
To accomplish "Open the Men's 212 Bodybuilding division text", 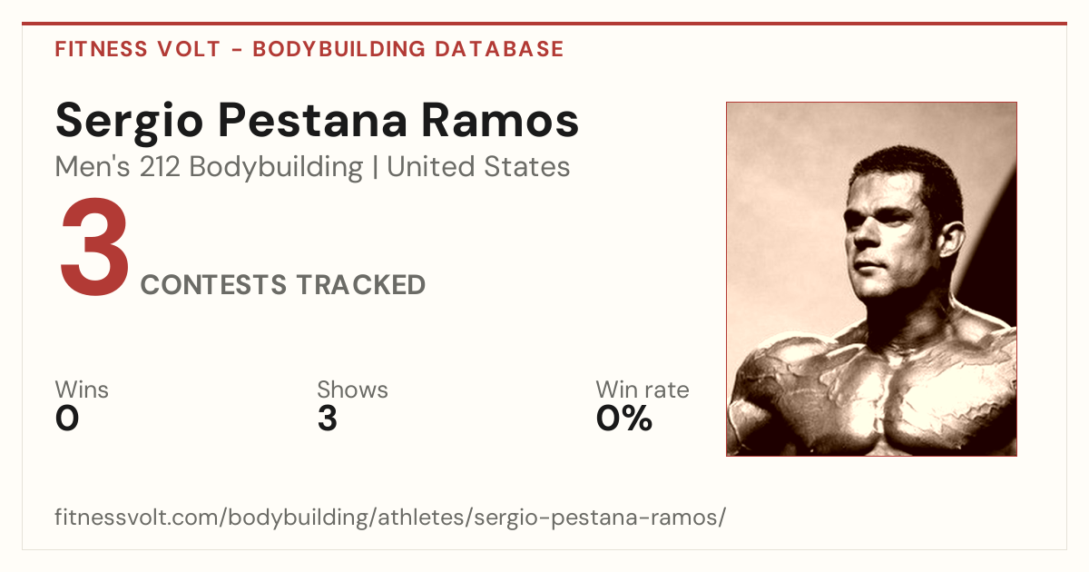I will pyautogui.click(x=209, y=167).
